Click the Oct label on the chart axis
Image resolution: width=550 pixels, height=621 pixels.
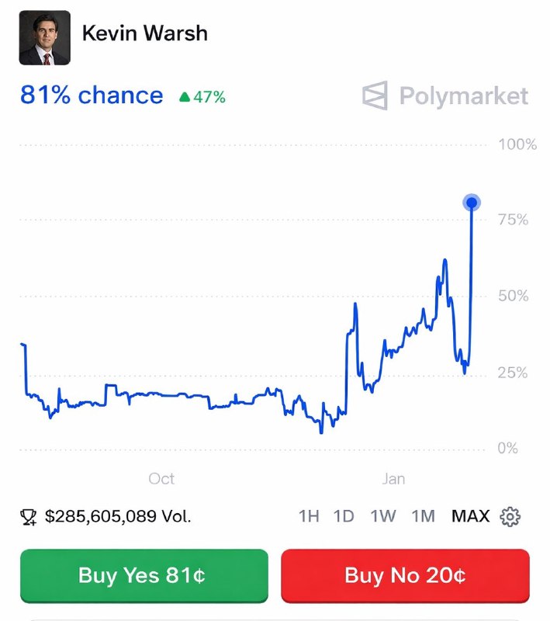coord(161,479)
